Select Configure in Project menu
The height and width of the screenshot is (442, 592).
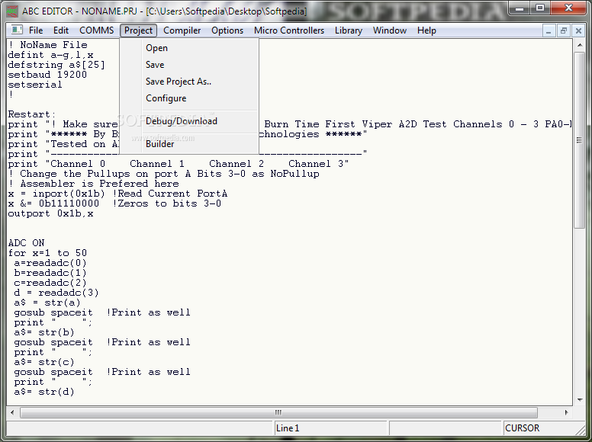(x=189, y=98)
